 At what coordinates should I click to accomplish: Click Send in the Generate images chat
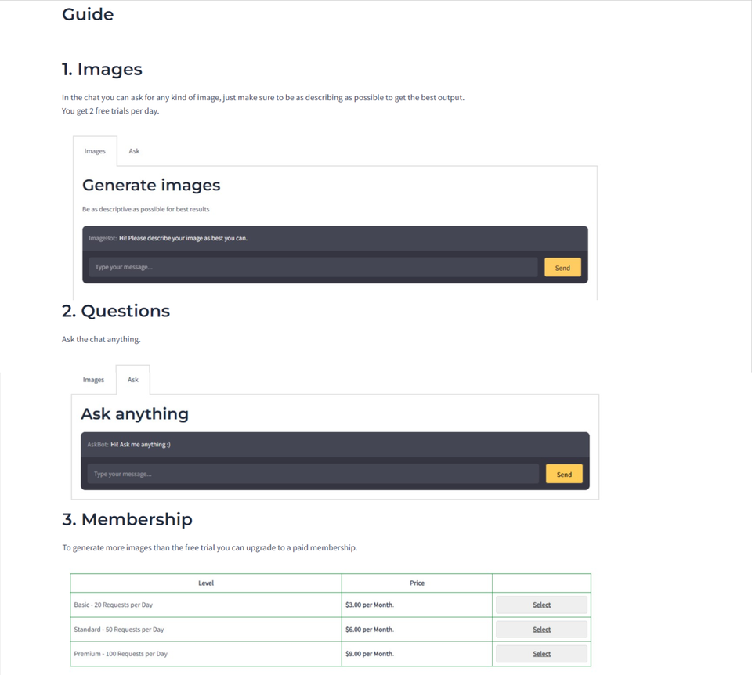[562, 266]
